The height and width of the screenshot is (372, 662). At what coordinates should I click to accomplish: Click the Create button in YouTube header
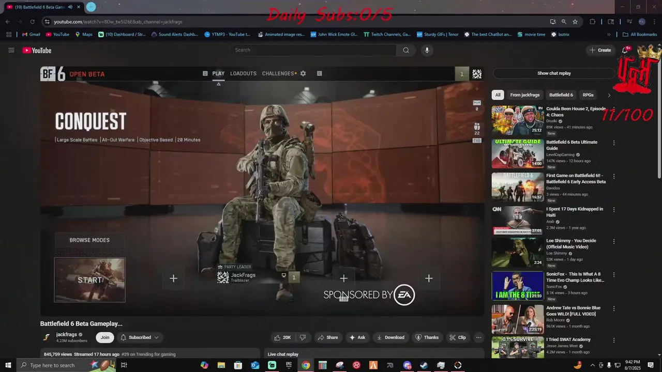tap(600, 50)
